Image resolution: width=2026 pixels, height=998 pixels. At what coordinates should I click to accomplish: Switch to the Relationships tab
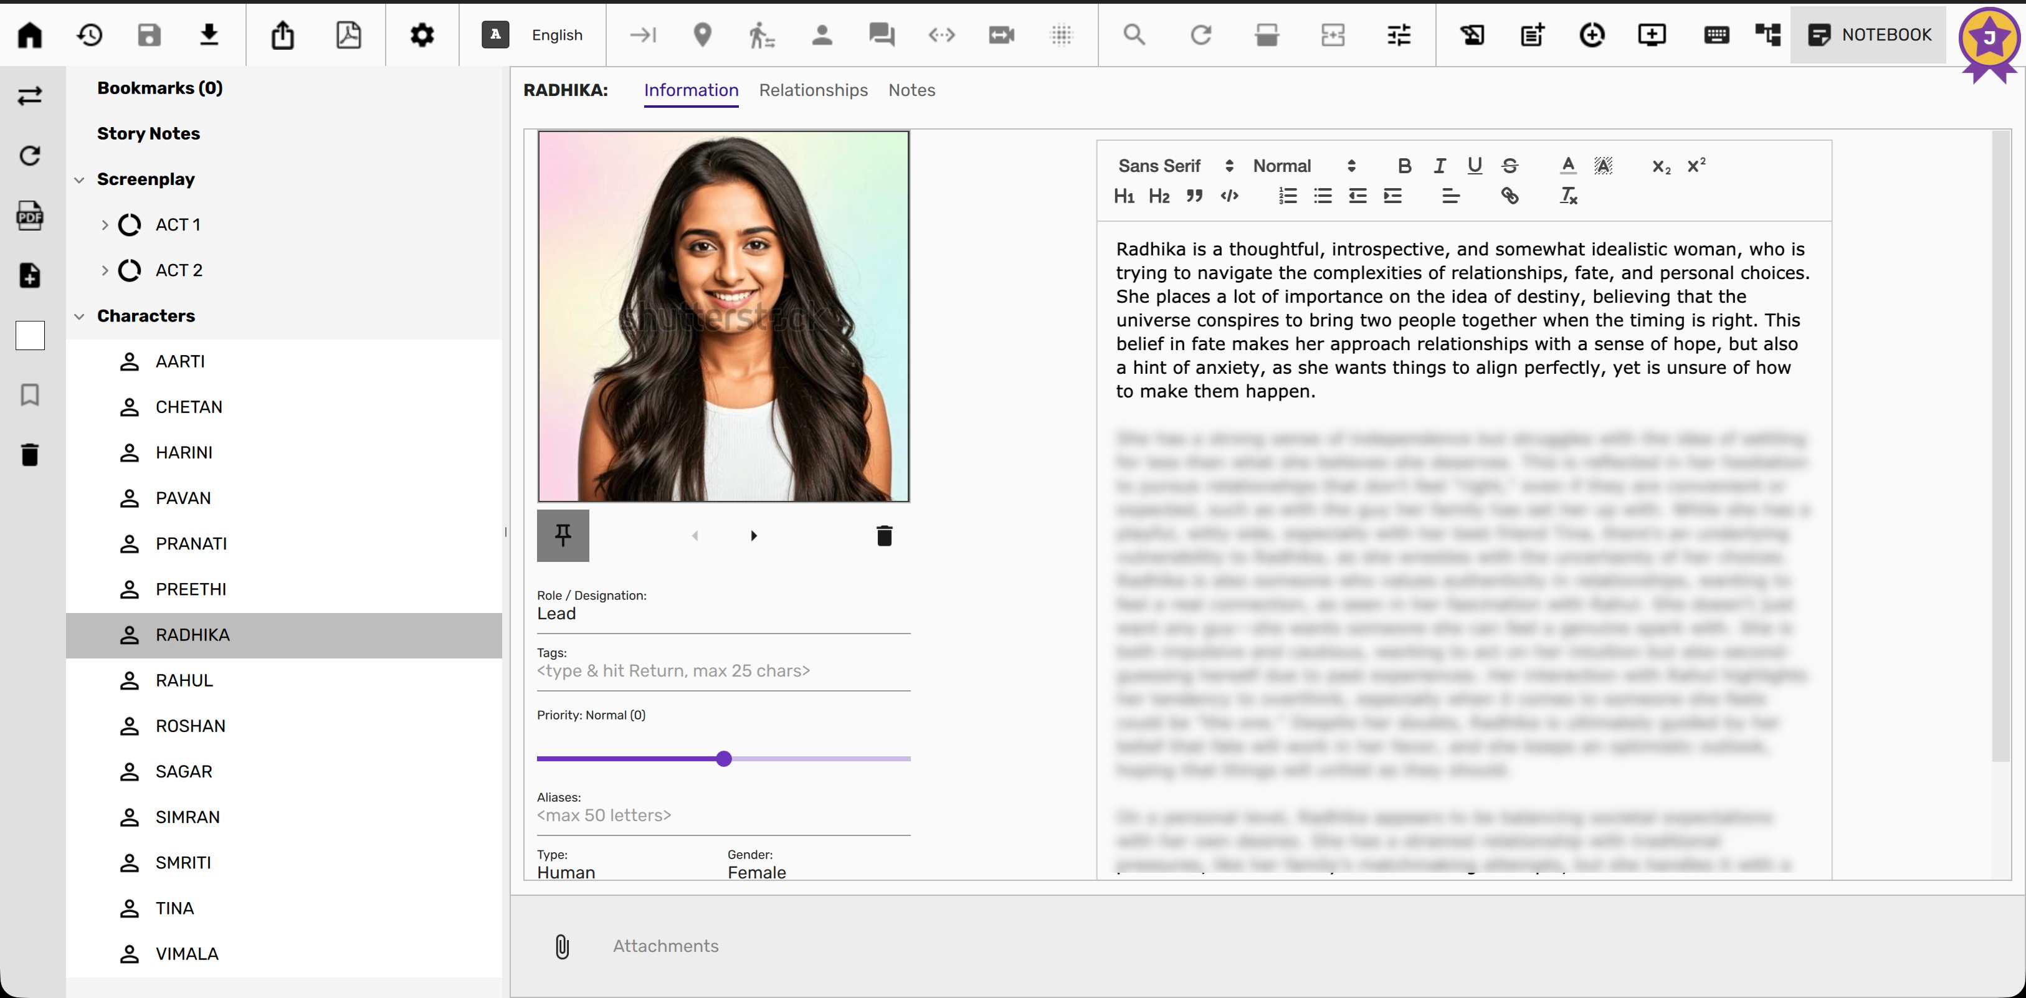813,90
